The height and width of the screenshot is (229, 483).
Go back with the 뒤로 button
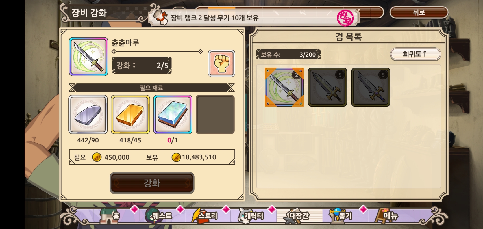click(x=419, y=12)
